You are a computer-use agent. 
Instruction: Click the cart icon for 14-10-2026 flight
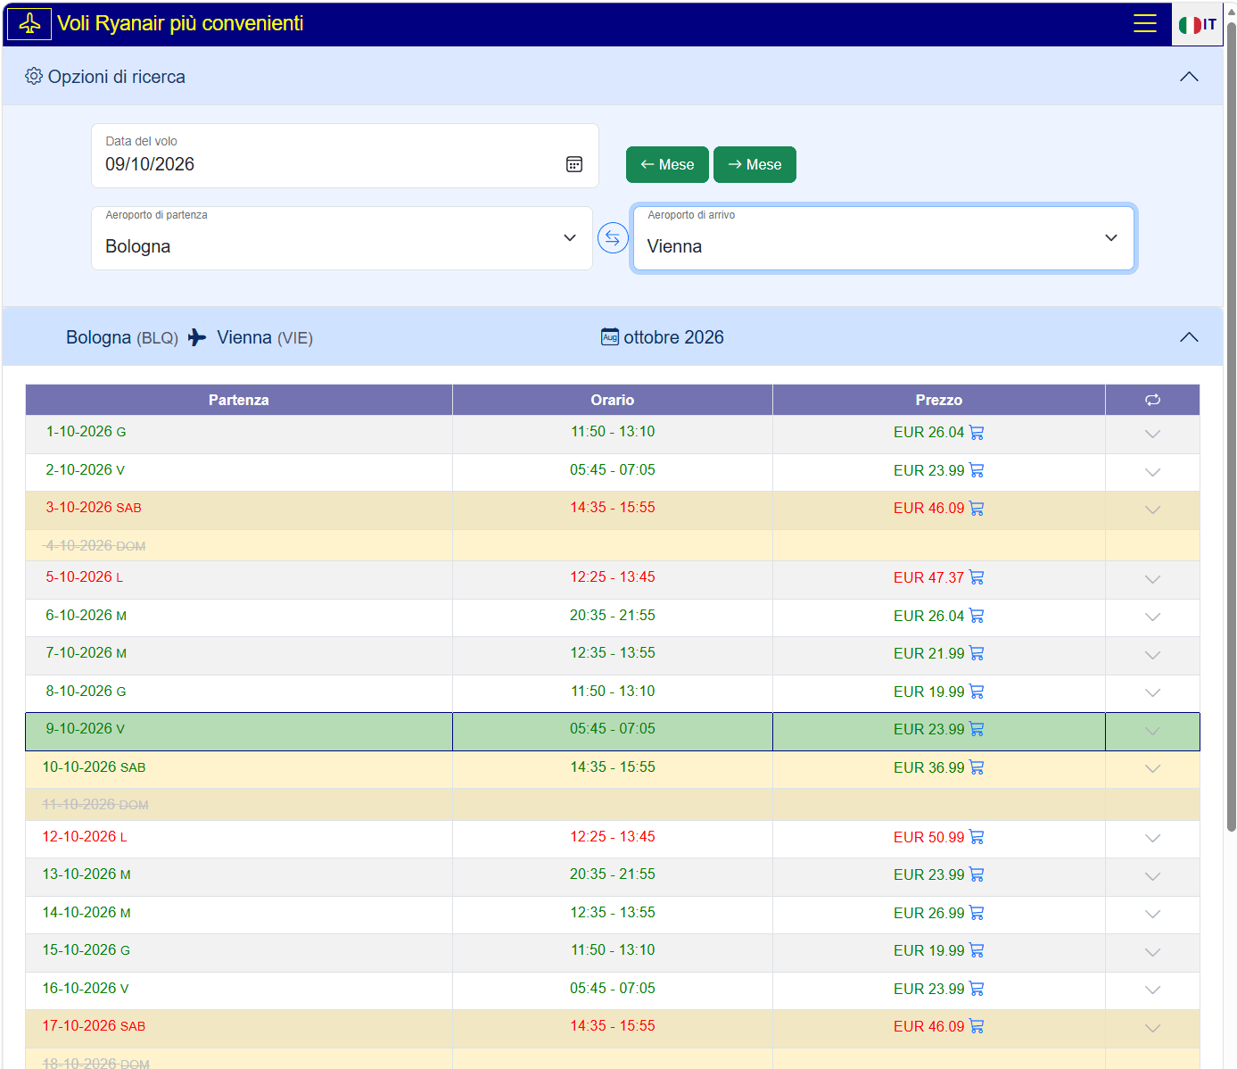coord(977,913)
